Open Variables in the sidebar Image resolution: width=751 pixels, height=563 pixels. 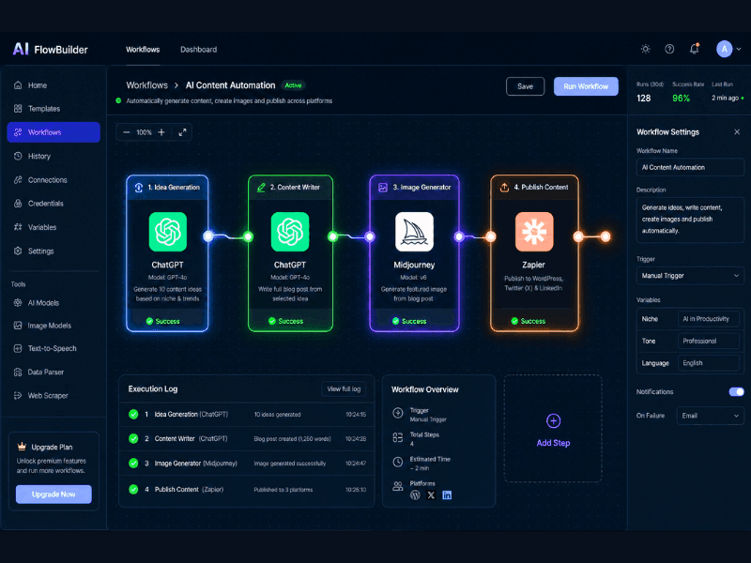[x=54, y=227]
